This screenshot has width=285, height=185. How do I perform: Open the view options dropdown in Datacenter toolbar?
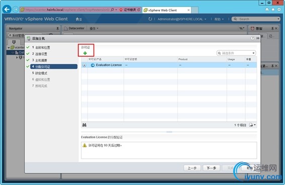pyautogui.click(x=242, y=28)
